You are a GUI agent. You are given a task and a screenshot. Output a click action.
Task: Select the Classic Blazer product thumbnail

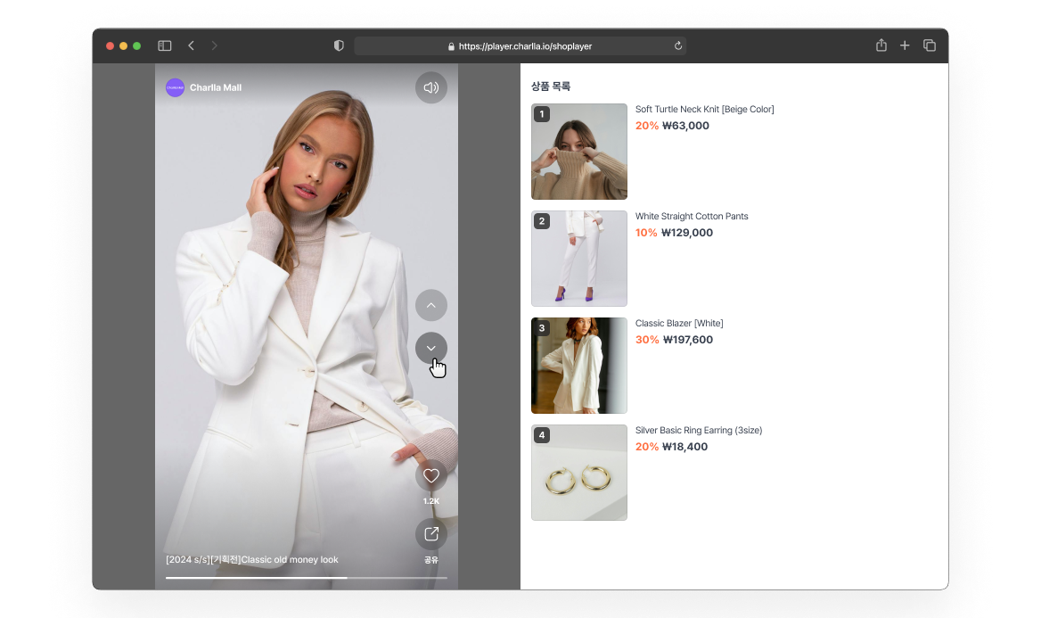tap(579, 366)
